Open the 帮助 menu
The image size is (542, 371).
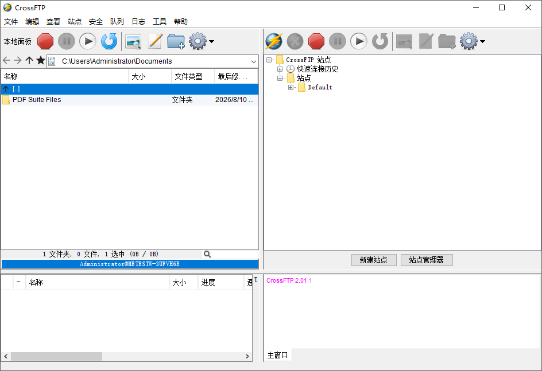pyautogui.click(x=181, y=22)
